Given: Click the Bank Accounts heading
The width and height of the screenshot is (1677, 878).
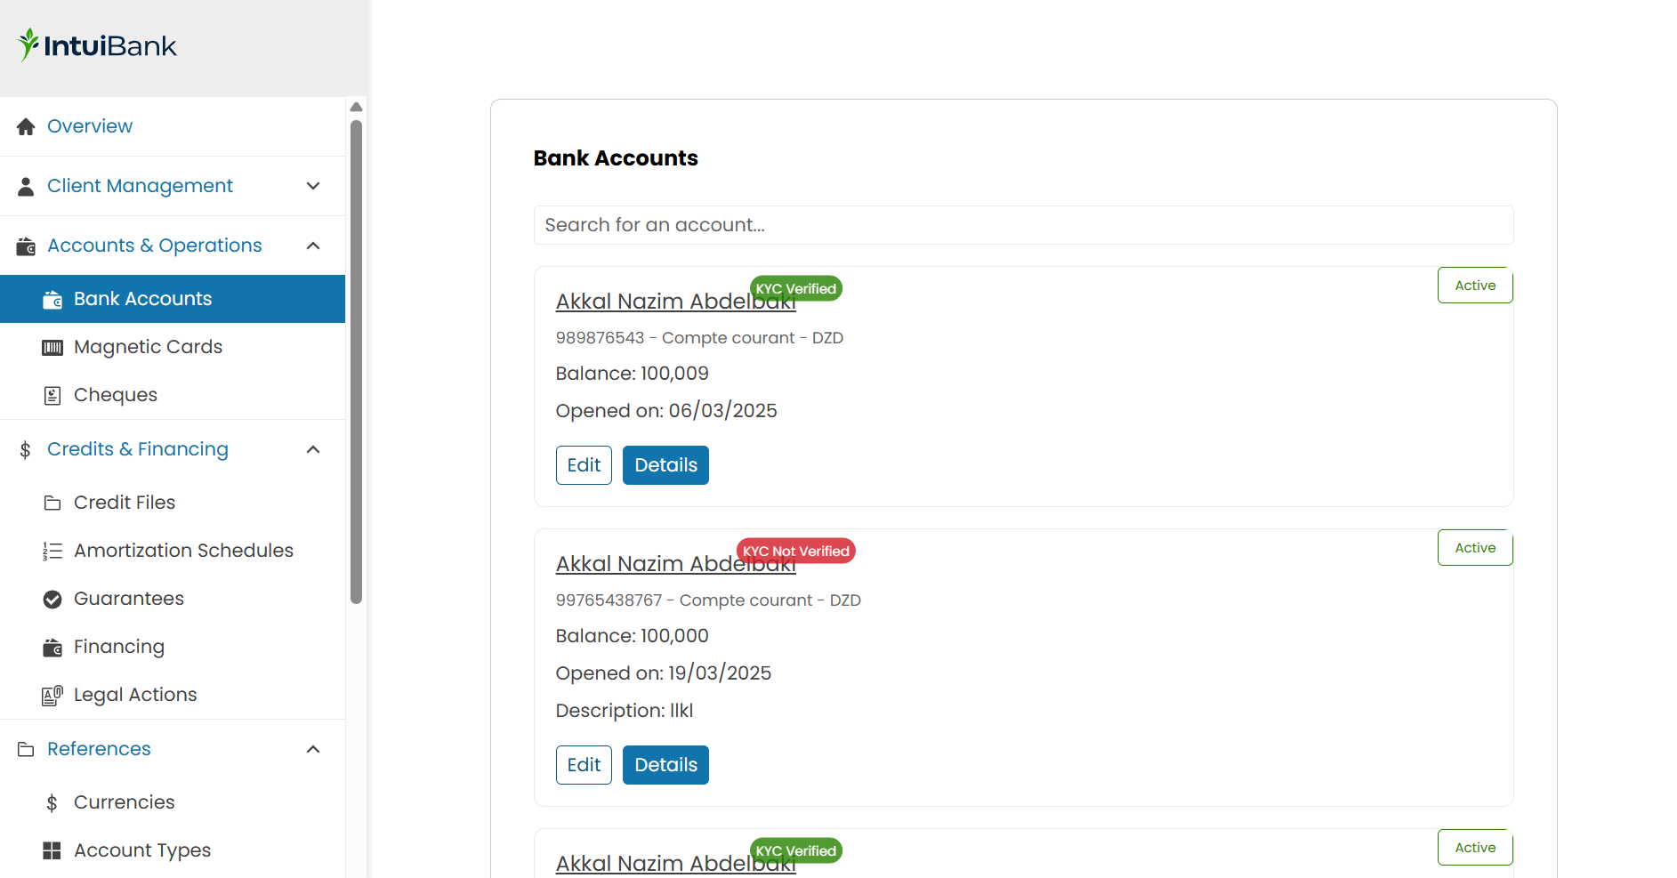Looking at the screenshot, I should (616, 158).
